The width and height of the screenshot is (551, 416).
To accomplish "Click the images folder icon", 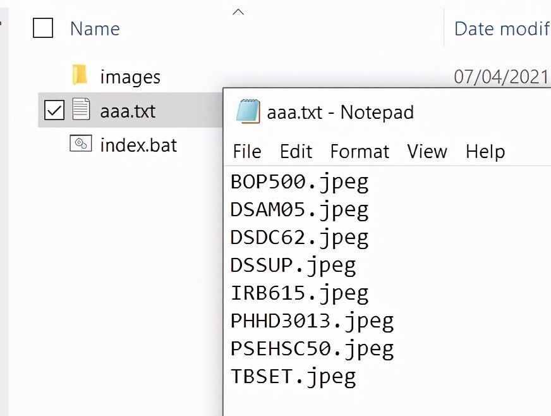I will pyautogui.click(x=80, y=75).
